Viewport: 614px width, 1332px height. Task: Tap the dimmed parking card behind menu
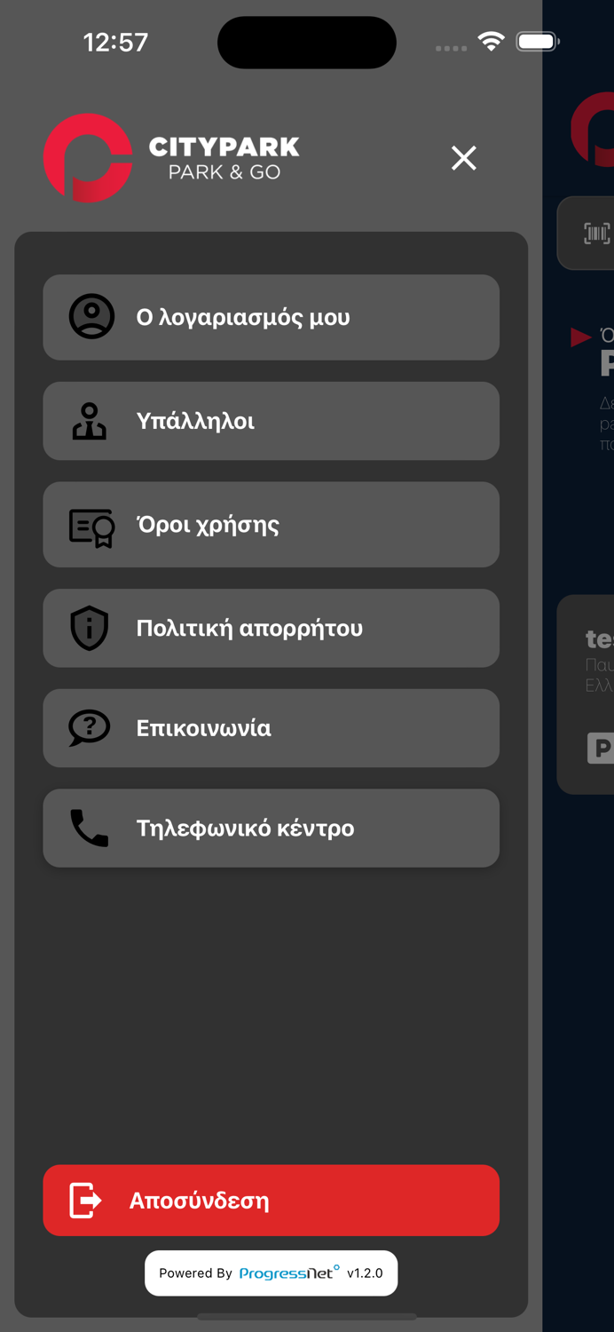pyautogui.click(x=586, y=694)
